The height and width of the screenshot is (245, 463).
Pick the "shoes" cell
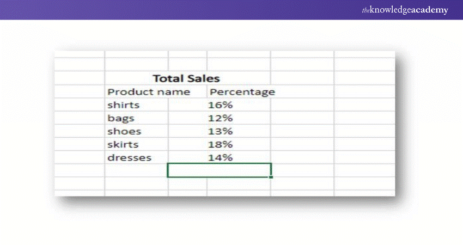pos(124,131)
